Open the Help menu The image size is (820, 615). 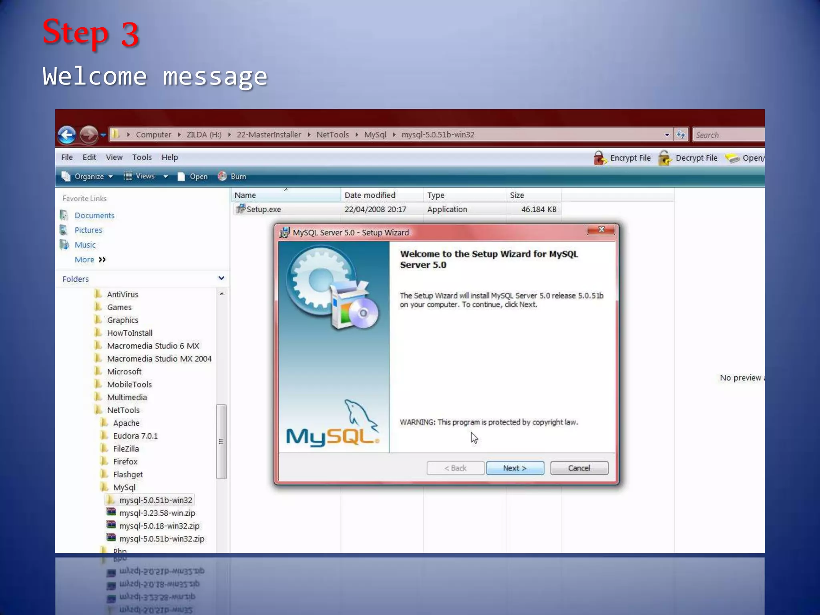(170, 157)
